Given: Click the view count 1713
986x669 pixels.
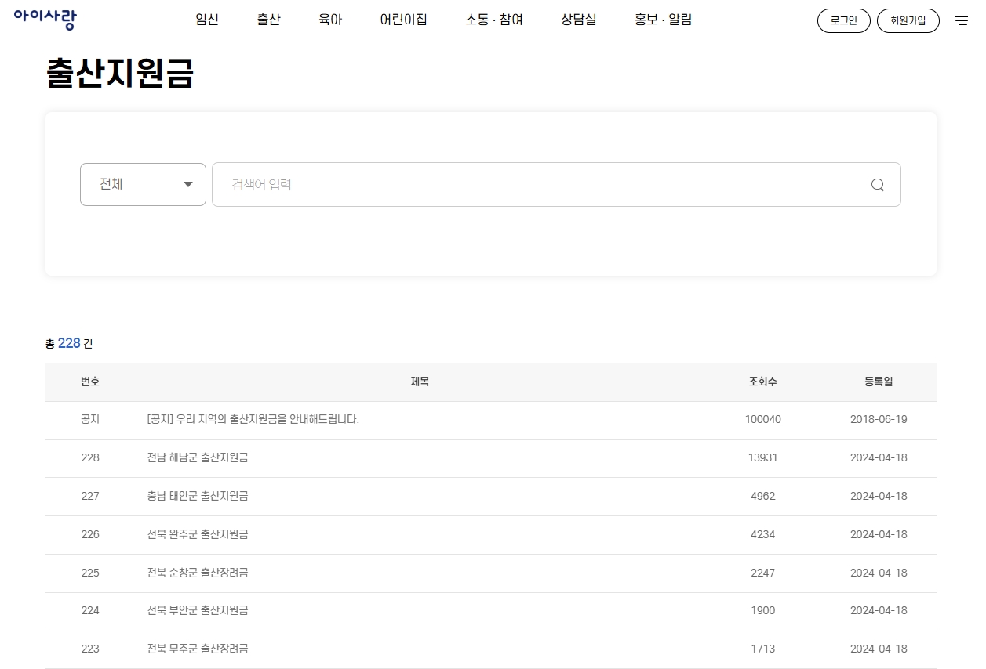Looking at the screenshot, I should coord(763,649).
